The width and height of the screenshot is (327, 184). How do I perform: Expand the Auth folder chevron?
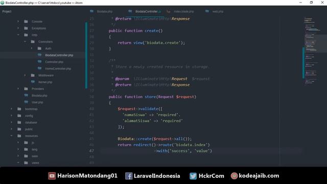32,49
